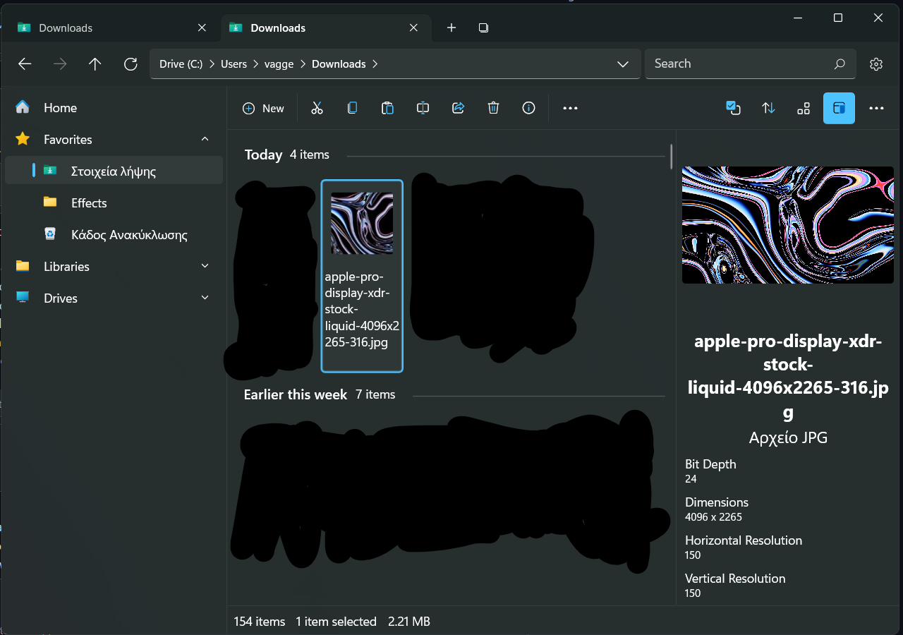Add a new tab with plus button
Image resolution: width=903 pixels, height=635 pixels.
[451, 28]
